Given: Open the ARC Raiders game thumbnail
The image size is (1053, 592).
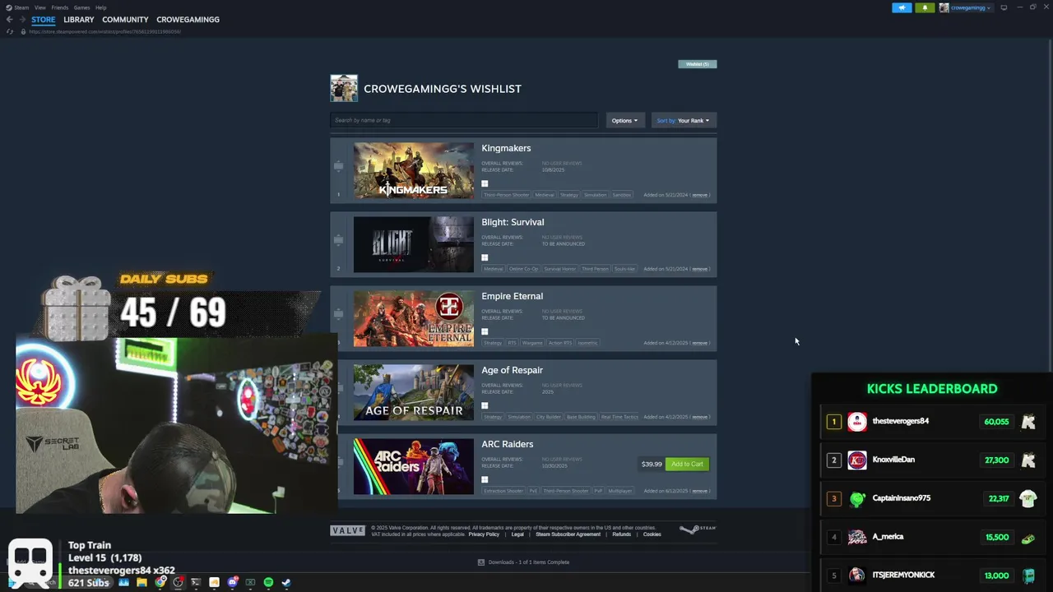Looking at the screenshot, I should [x=414, y=466].
